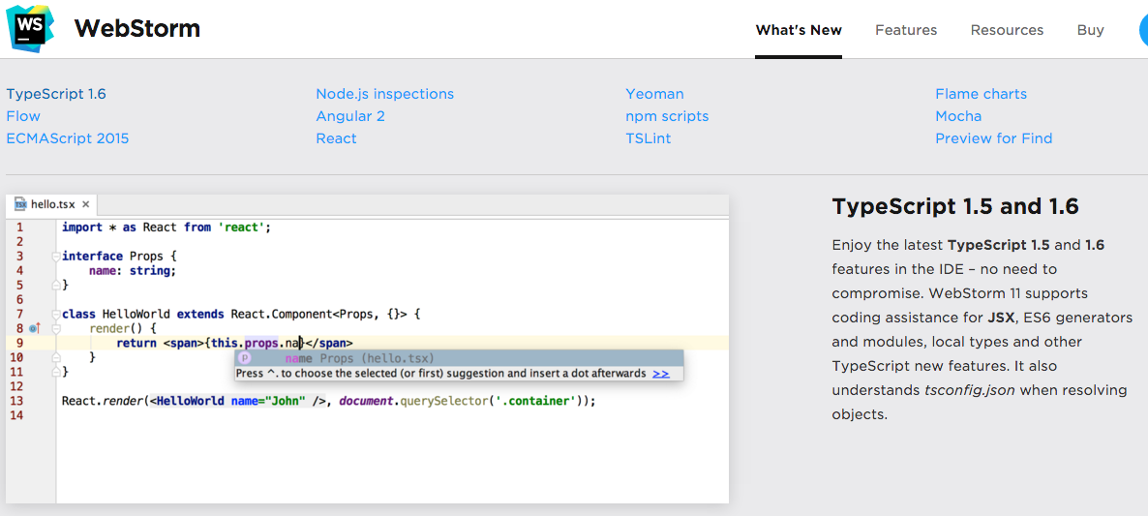Open the What's New tab
The height and width of the screenshot is (516, 1148).
point(799,30)
